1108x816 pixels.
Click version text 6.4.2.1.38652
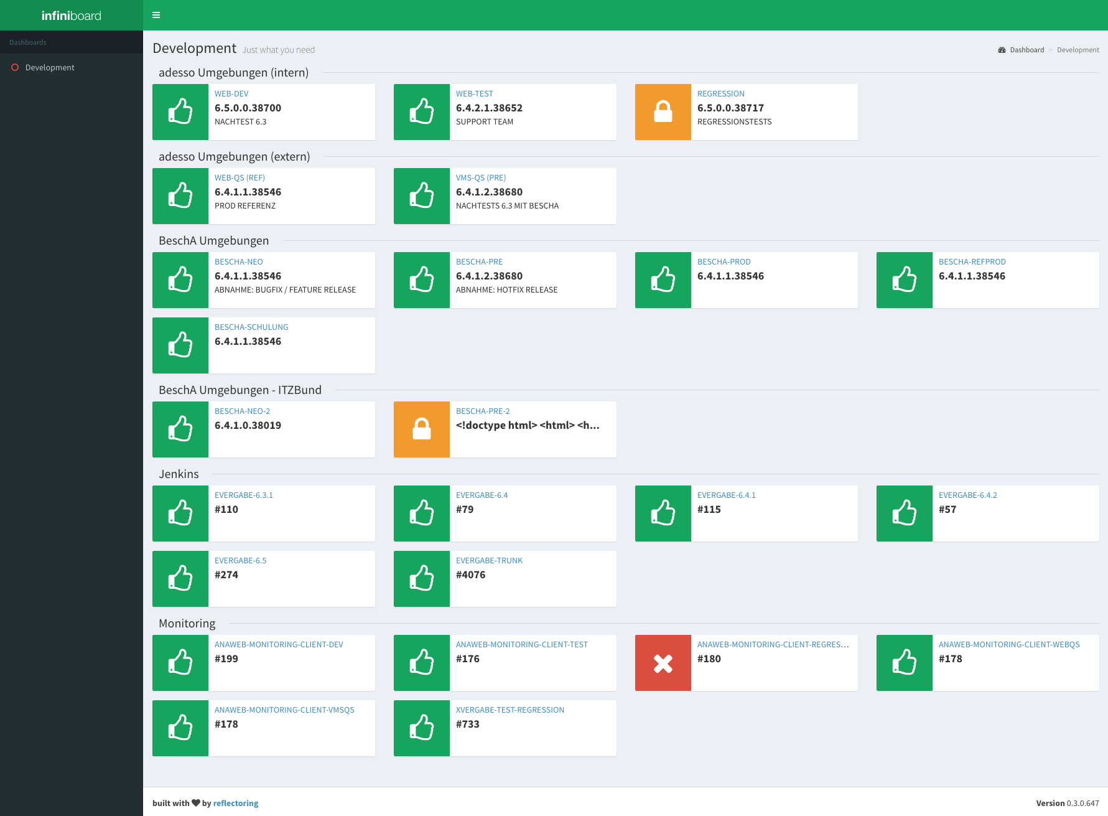point(490,108)
